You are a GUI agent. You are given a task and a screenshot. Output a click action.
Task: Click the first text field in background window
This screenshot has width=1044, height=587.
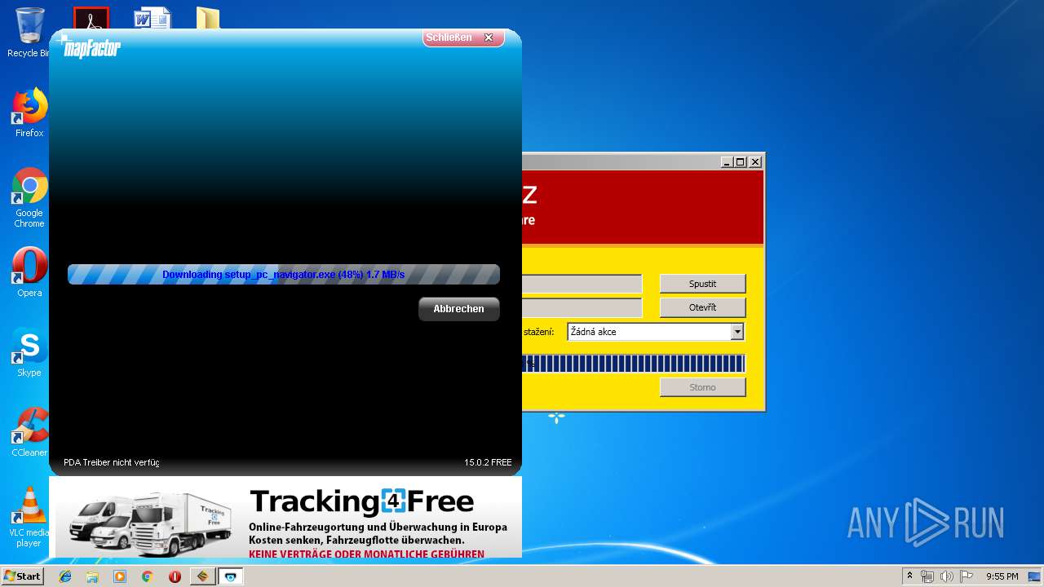point(582,284)
